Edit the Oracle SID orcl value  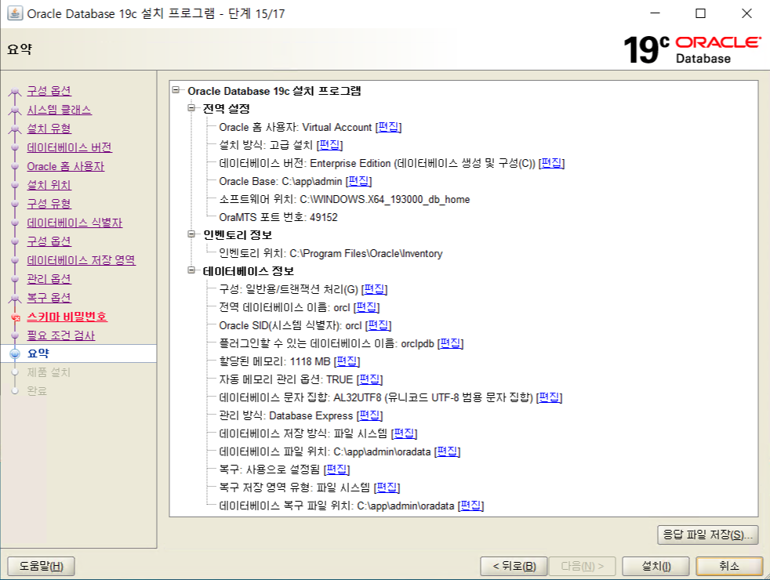click(378, 325)
